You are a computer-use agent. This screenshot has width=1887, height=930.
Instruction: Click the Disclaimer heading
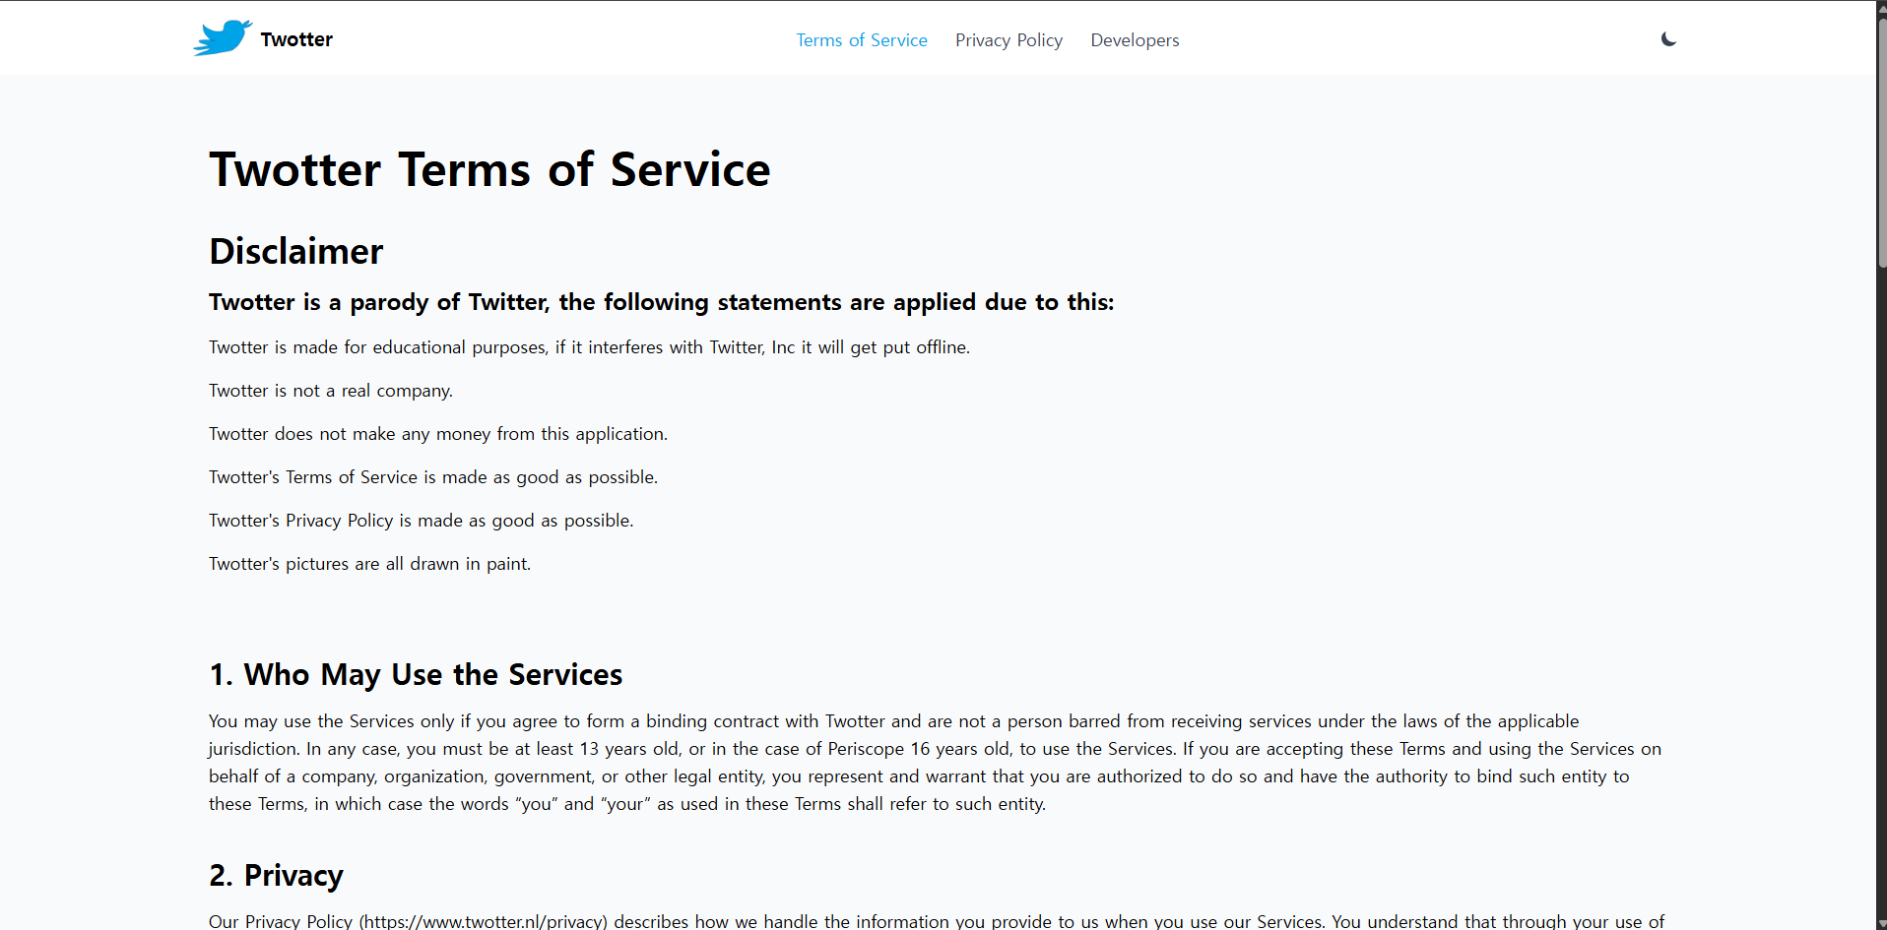tap(295, 252)
